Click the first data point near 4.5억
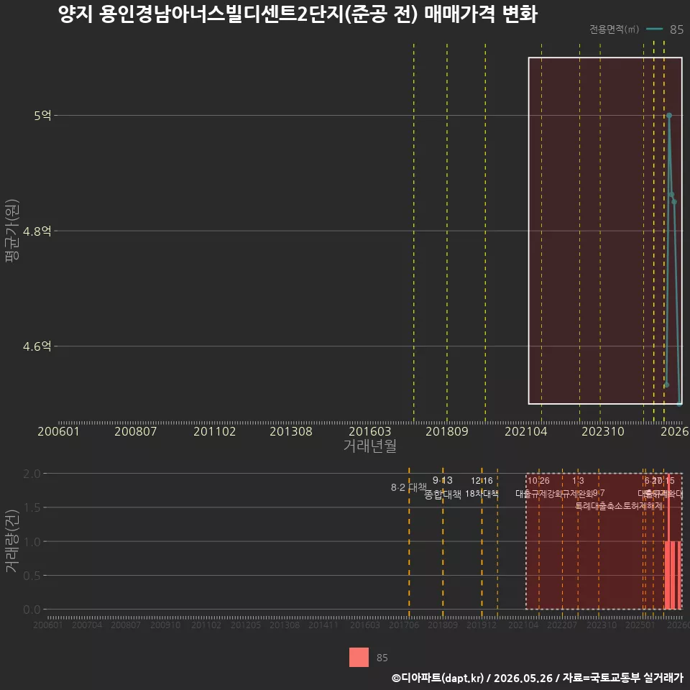This screenshot has width=690, height=690. pos(666,385)
